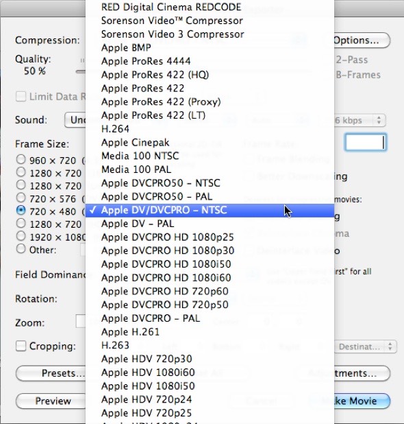Select Sorenson Video 3 Compressor
Image resolution: width=404 pixels, height=424 pixels.
[x=210, y=34]
